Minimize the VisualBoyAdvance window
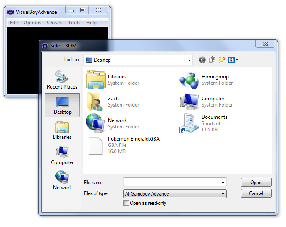 (71, 10)
